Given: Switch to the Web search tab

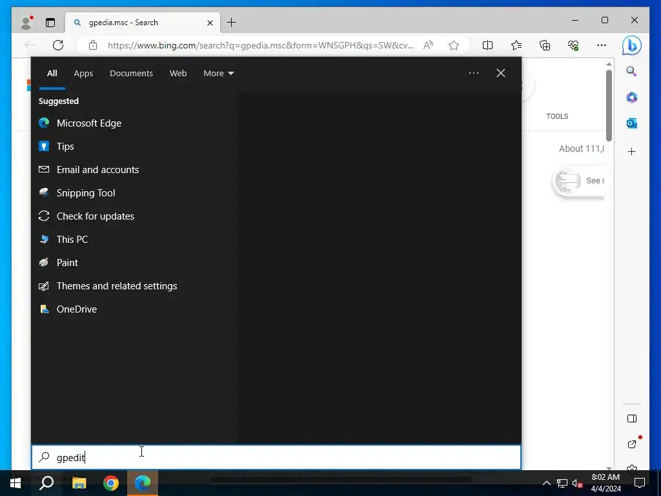Looking at the screenshot, I should pos(178,74).
